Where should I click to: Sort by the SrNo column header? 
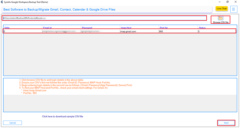pyautogui.click(x=6, y=28)
